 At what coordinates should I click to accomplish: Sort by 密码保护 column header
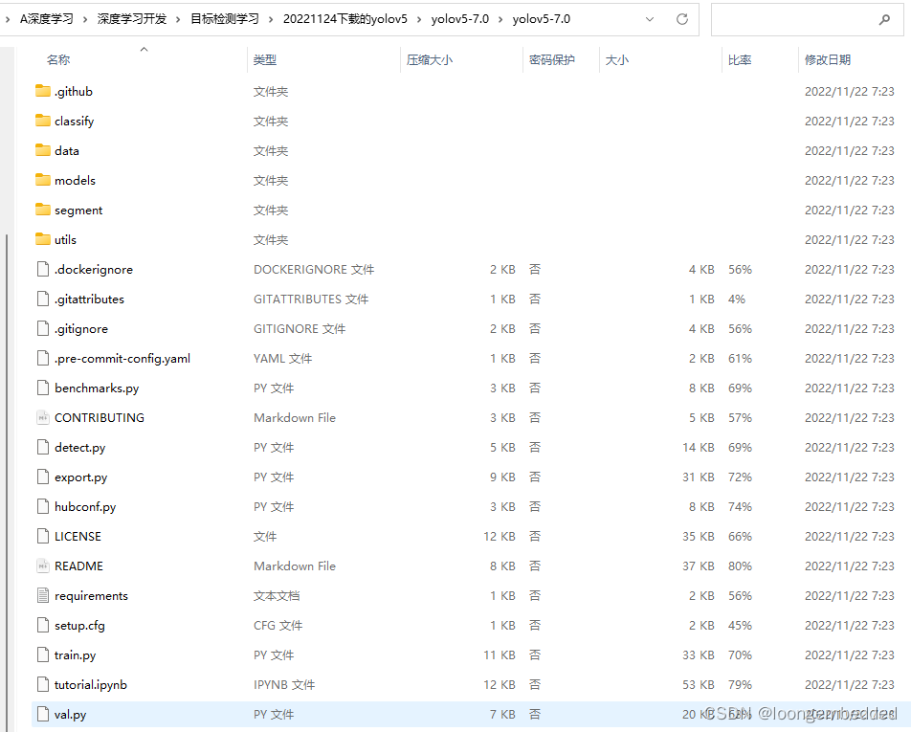pos(552,60)
